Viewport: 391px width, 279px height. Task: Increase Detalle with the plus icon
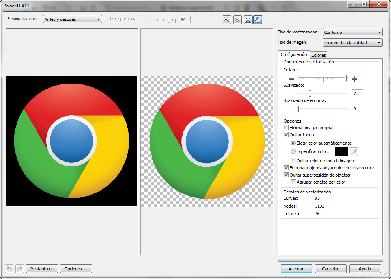(354, 78)
